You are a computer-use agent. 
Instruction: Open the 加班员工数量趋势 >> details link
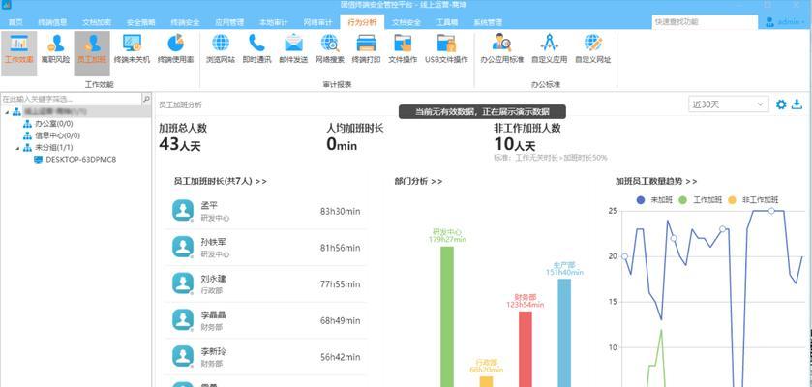point(656,181)
